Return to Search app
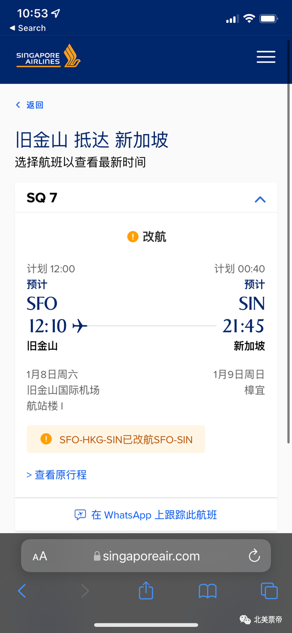292x633 pixels. point(28,28)
